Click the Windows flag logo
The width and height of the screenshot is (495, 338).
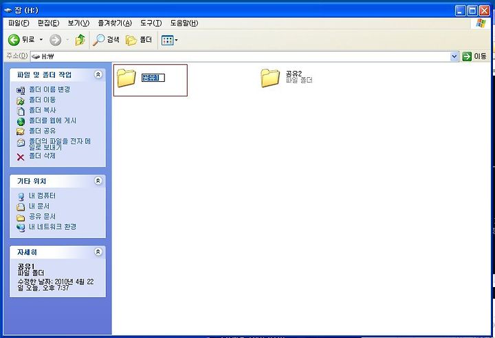tap(481, 23)
